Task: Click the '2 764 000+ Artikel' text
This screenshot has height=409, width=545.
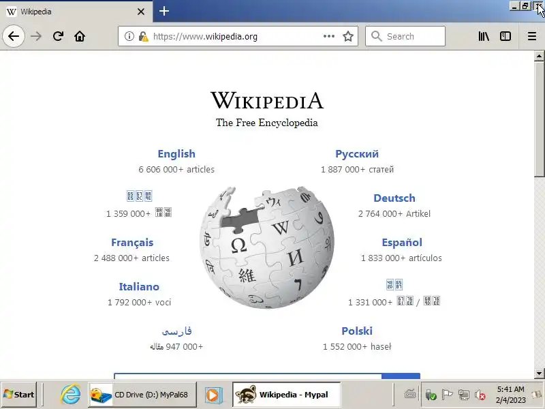Action: [x=394, y=213]
